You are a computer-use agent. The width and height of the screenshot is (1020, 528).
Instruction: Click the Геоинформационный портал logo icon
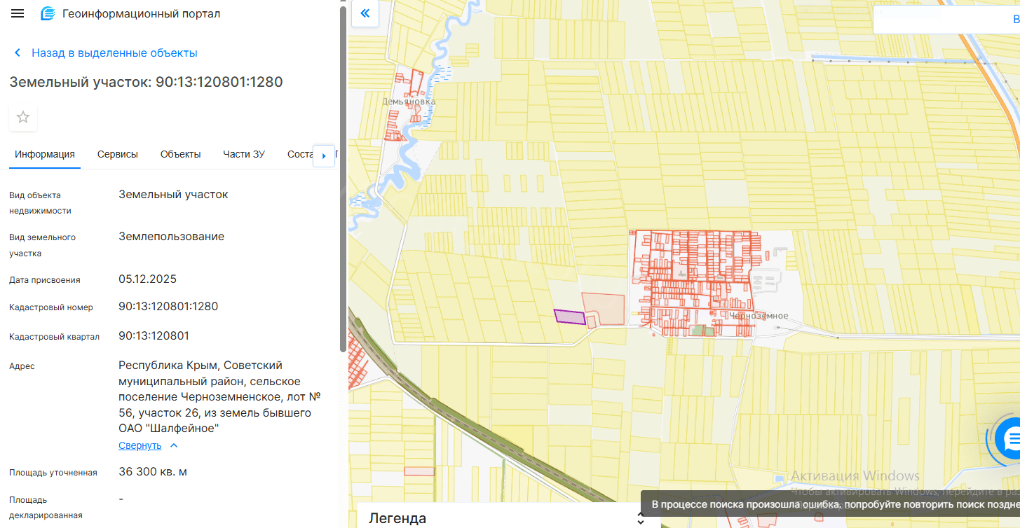[48, 14]
